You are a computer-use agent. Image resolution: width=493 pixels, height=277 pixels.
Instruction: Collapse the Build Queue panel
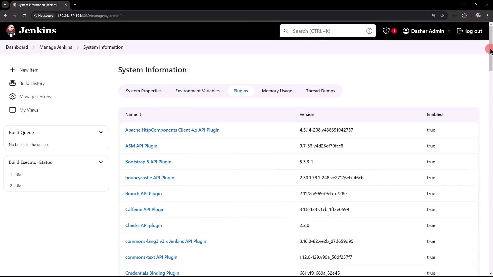click(101, 133)
